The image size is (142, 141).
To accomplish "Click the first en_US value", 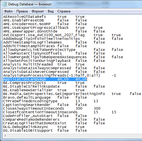I will point(63,79).
